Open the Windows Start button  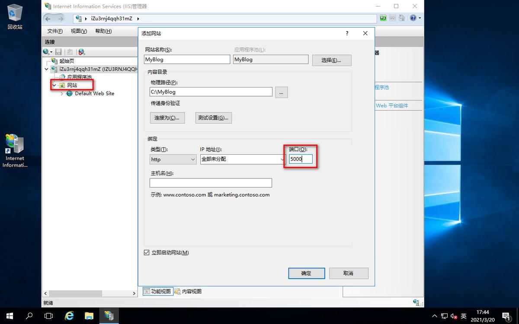10,316
